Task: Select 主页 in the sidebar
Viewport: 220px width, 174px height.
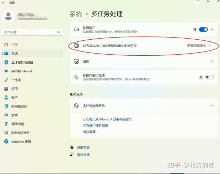Action: [32, 45]
